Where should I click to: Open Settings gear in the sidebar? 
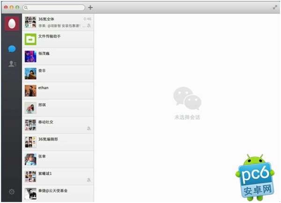[11, 192]
